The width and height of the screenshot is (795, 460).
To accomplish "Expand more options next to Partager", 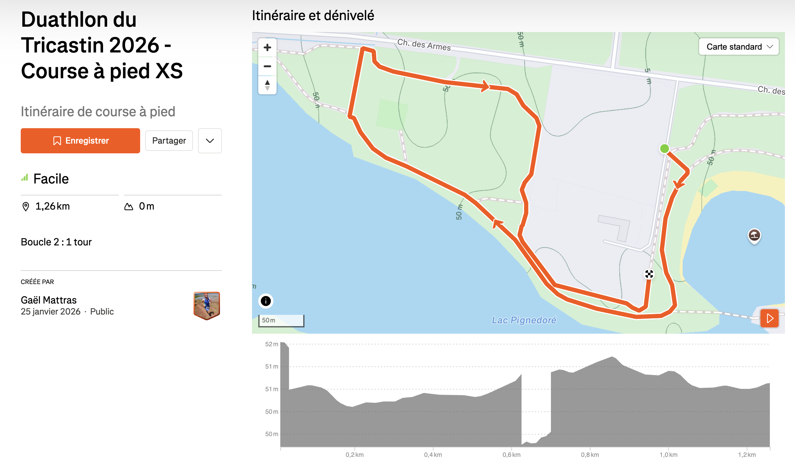I will click(210, 141).
